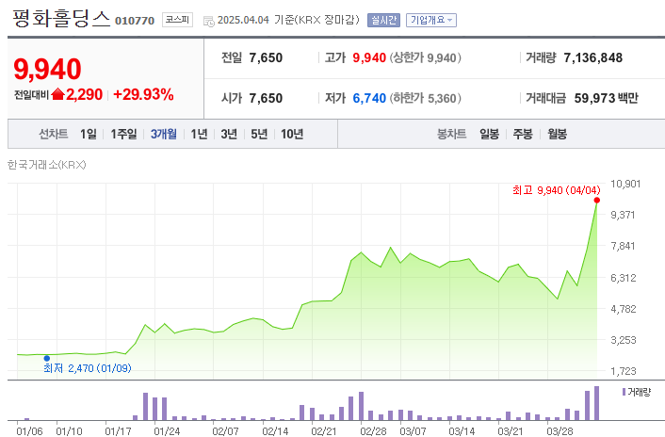The height and width of the screenshot is (437, 665).
Task: Select the 3개월 line chart tab
Action: [163, 134]
